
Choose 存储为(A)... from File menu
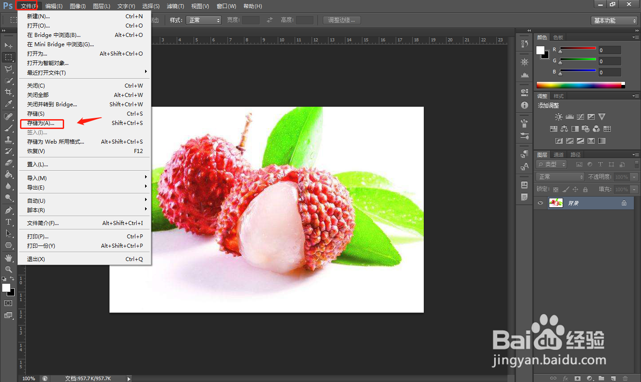point(85,123)
